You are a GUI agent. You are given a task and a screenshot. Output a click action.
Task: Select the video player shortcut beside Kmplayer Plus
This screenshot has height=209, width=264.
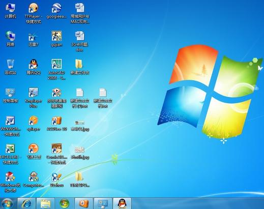click(56, 98)
